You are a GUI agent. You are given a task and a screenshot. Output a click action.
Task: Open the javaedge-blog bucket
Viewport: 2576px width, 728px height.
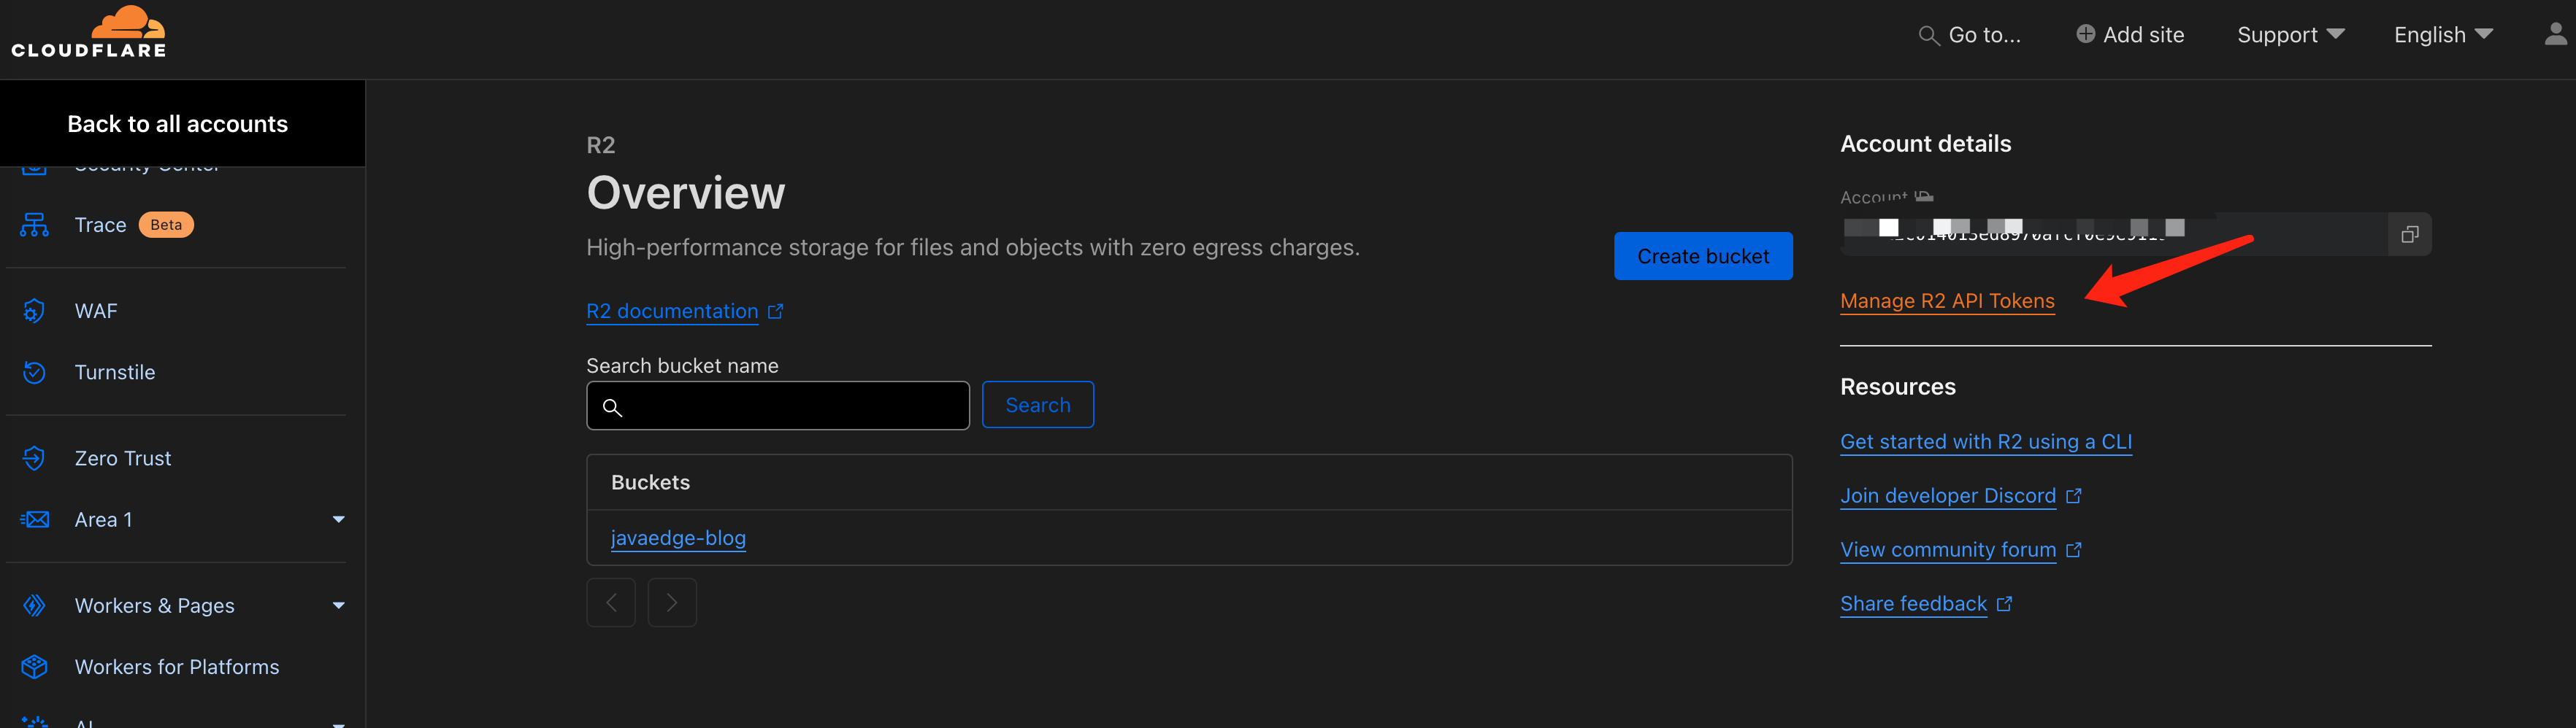coord(678,538)
